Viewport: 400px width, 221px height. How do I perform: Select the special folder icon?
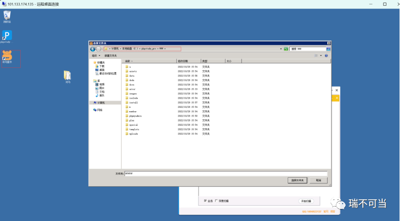pyautogui.click(x=127, y=125)
